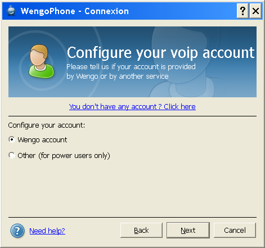Dismiss the wizard with Cancel button
The image size is (265, 248).
(x=235, y=230)
